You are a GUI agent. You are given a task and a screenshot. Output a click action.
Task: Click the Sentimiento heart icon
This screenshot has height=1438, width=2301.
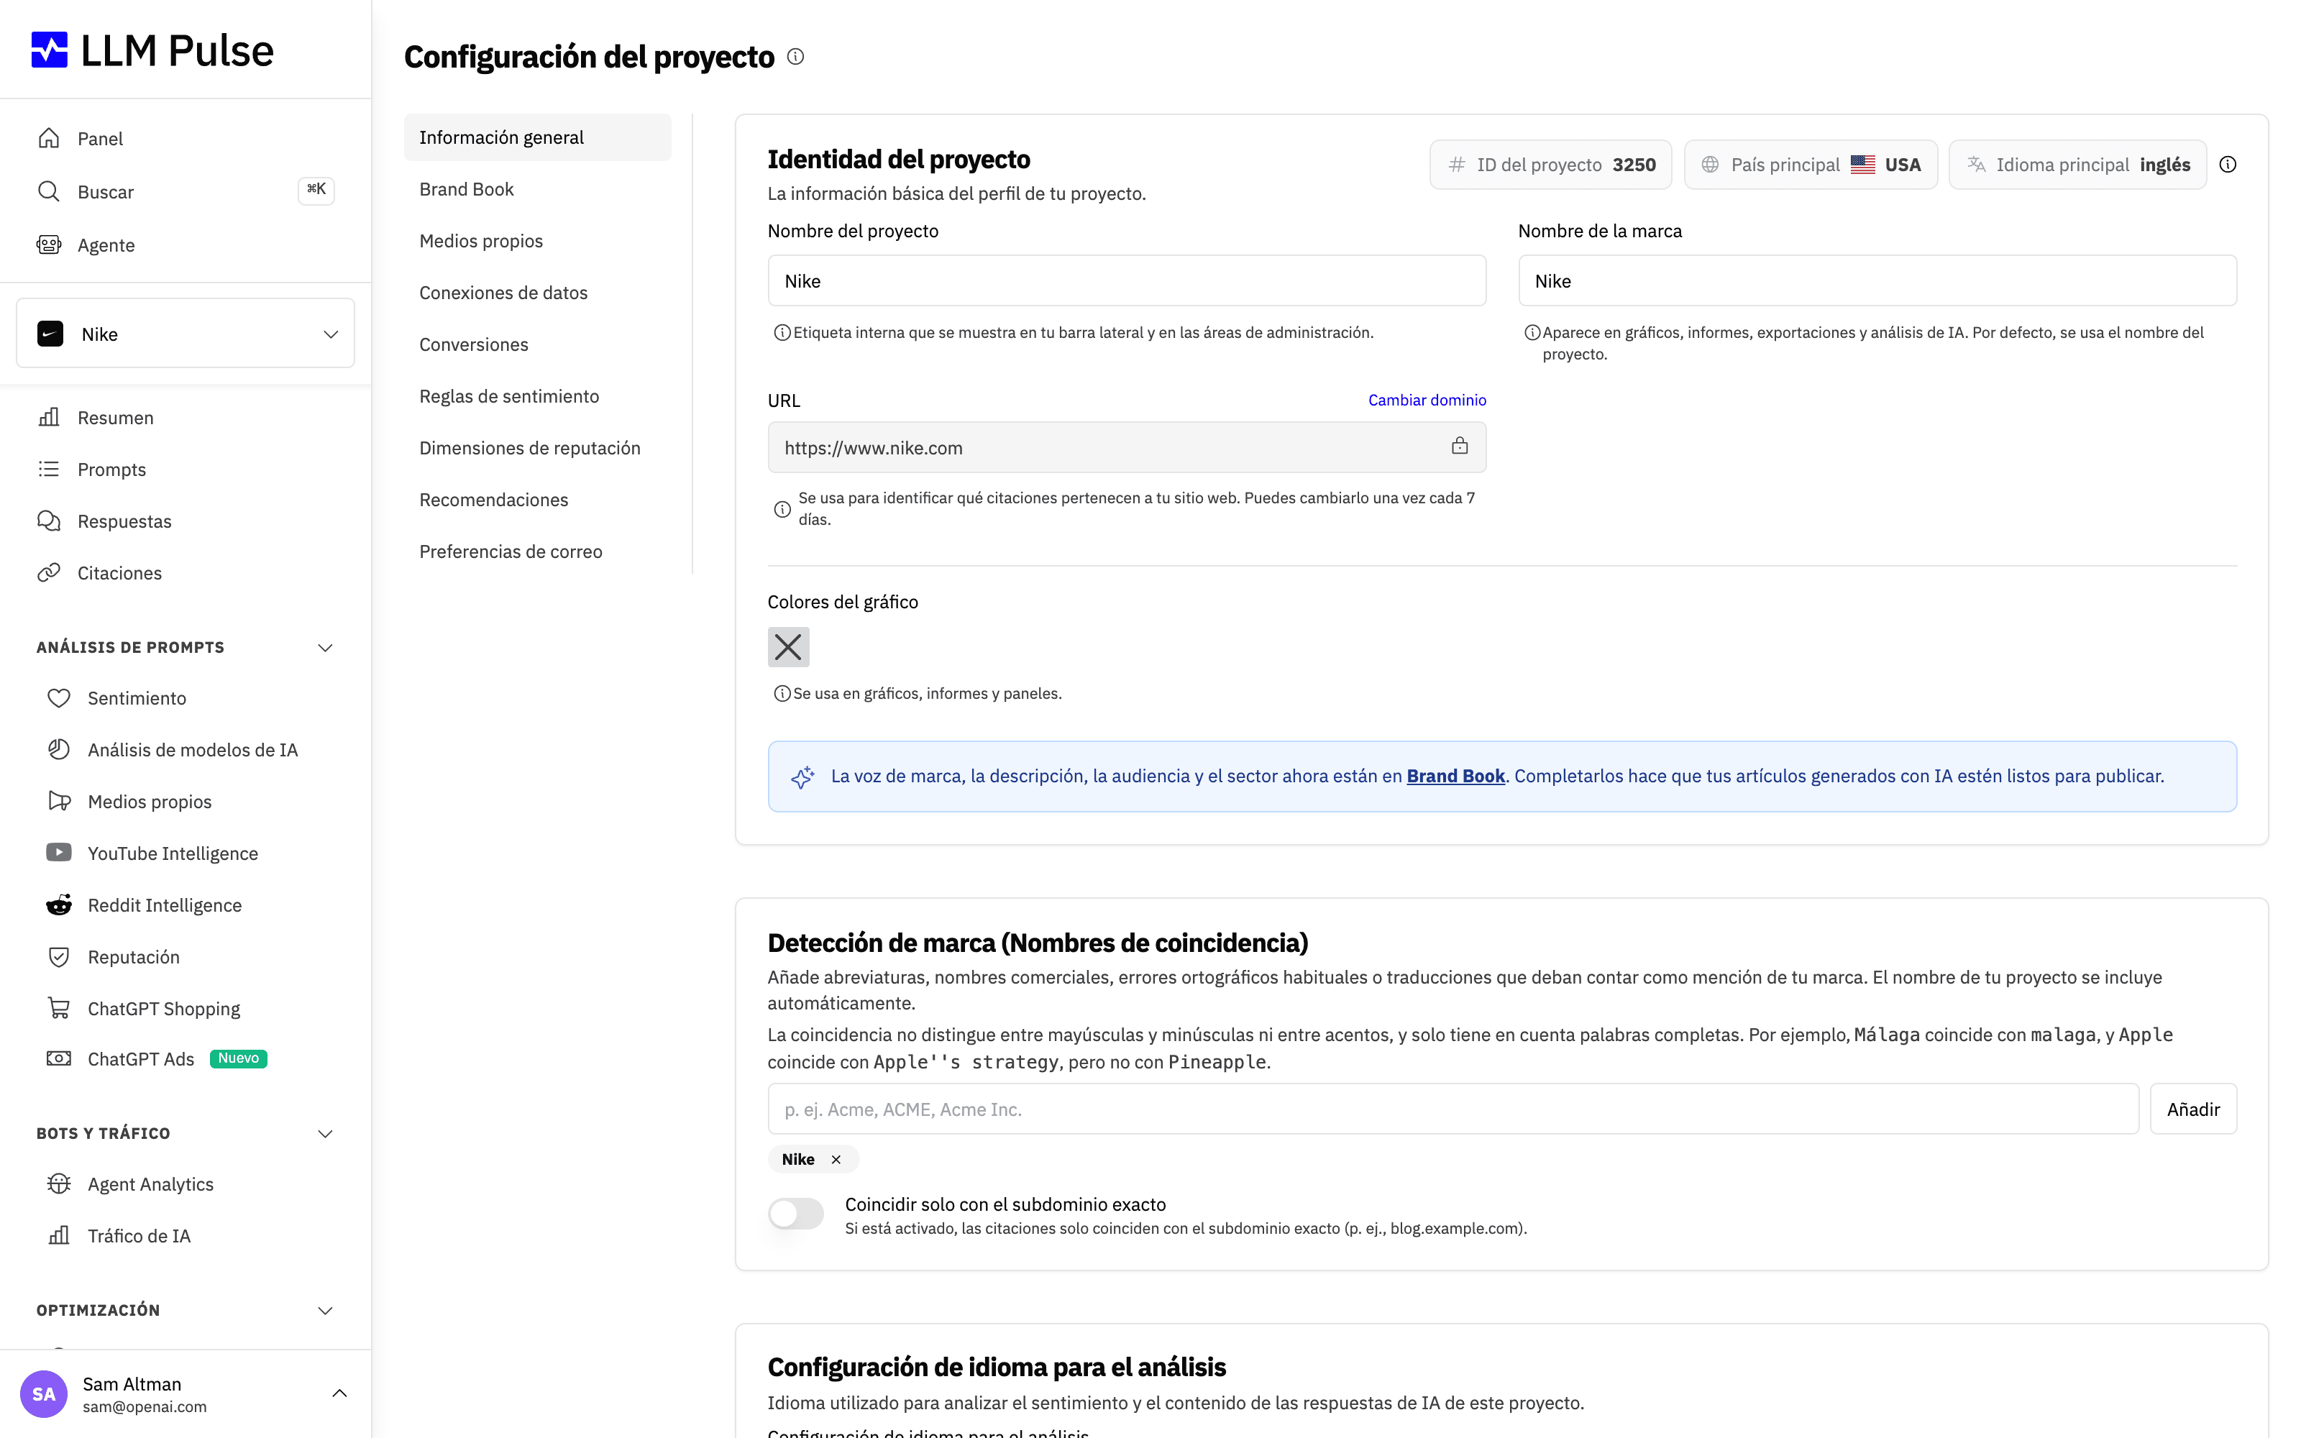point(59,697)
